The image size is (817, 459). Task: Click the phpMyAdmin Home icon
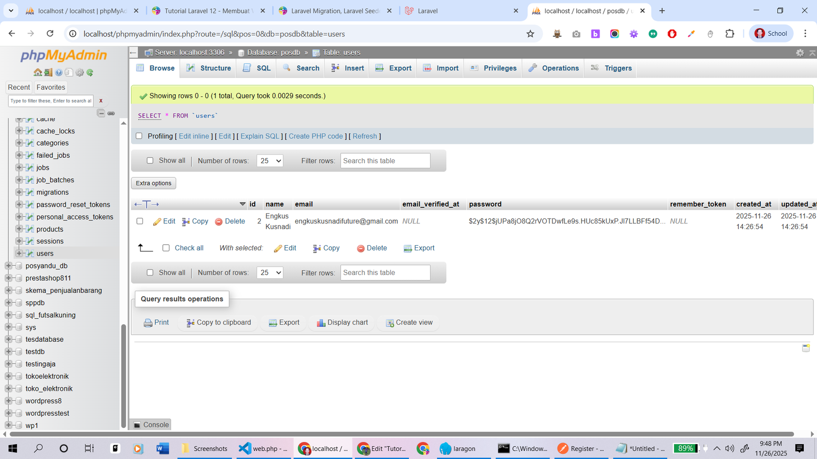[x=38, y=72]
